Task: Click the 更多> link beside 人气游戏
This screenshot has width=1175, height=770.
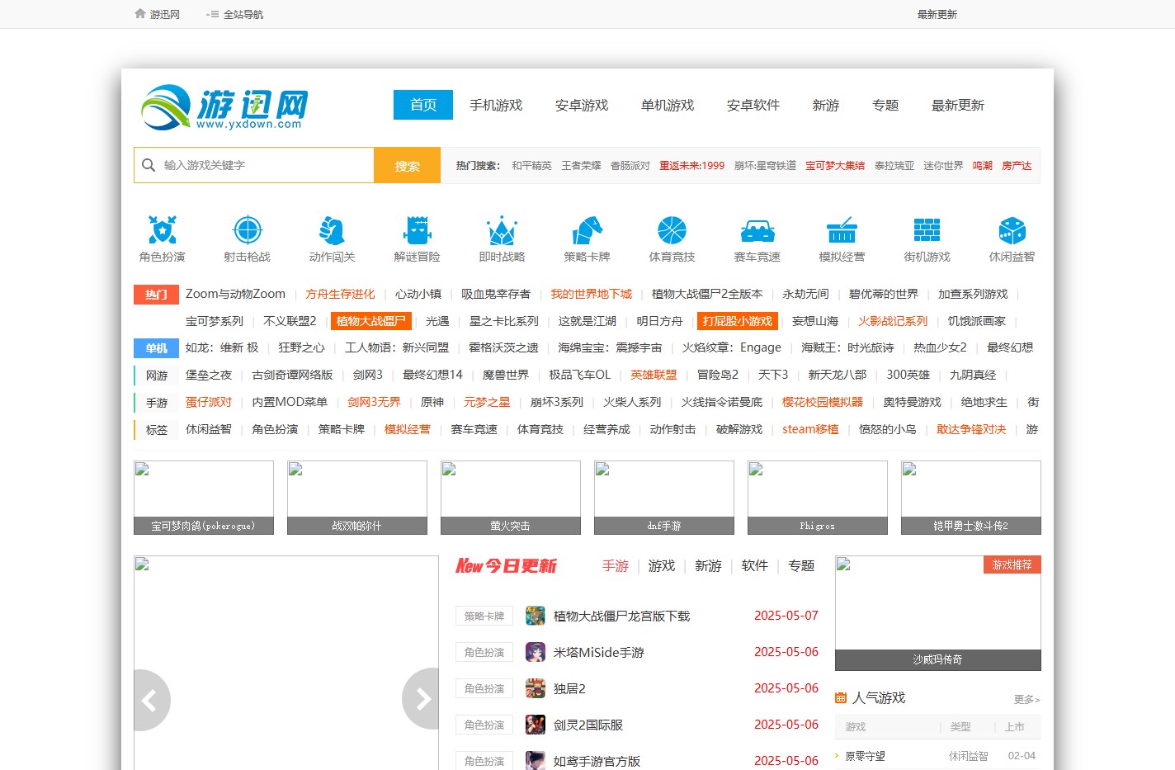Action: pyautogui.click(x=1027, y=699)
